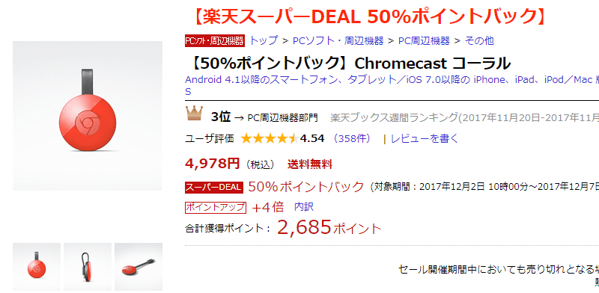Click レビューを書く to write a review
This screenshot has height=293, width=599.
click(424, 138)
